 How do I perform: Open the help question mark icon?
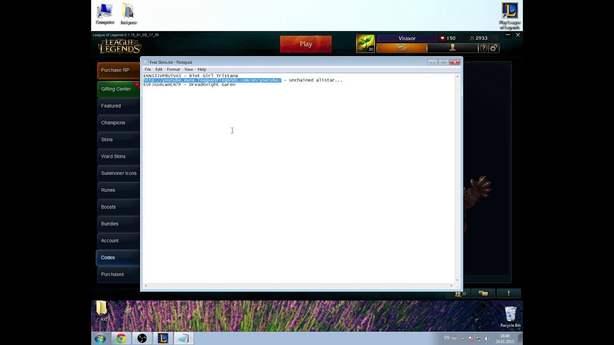coord(484,48)
